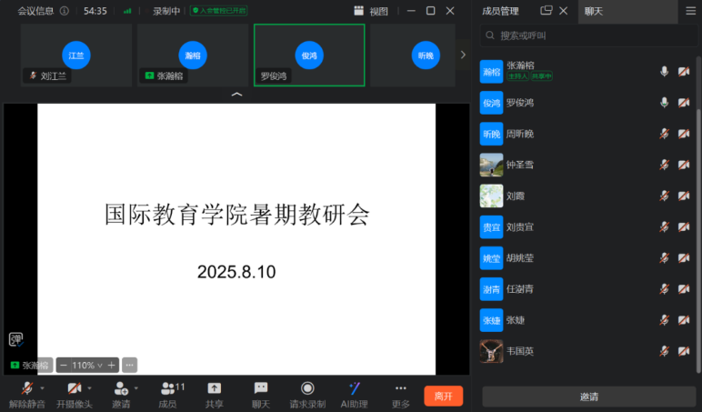The width and height of the screenshot is (702, 412).
Task: Click 开摄像头 start camera button
Action: [x=75, y=395]
